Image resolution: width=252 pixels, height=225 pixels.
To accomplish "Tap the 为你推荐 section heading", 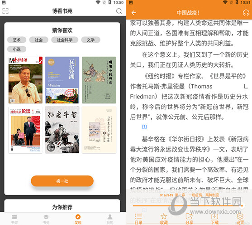I will point(62,207).
